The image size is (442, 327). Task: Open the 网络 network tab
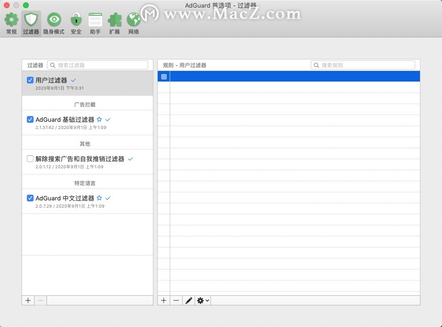(134, 23)
